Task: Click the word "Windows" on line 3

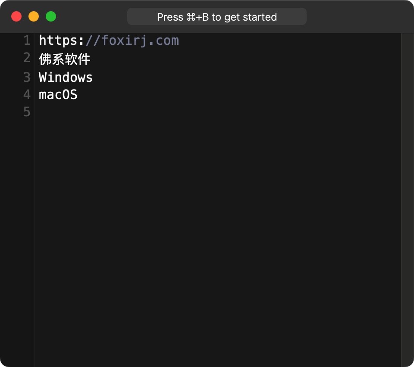Action: tap(66, 78)
